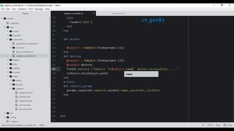
Task: Click application_controller.rb file icon
Action: [14, 44]
